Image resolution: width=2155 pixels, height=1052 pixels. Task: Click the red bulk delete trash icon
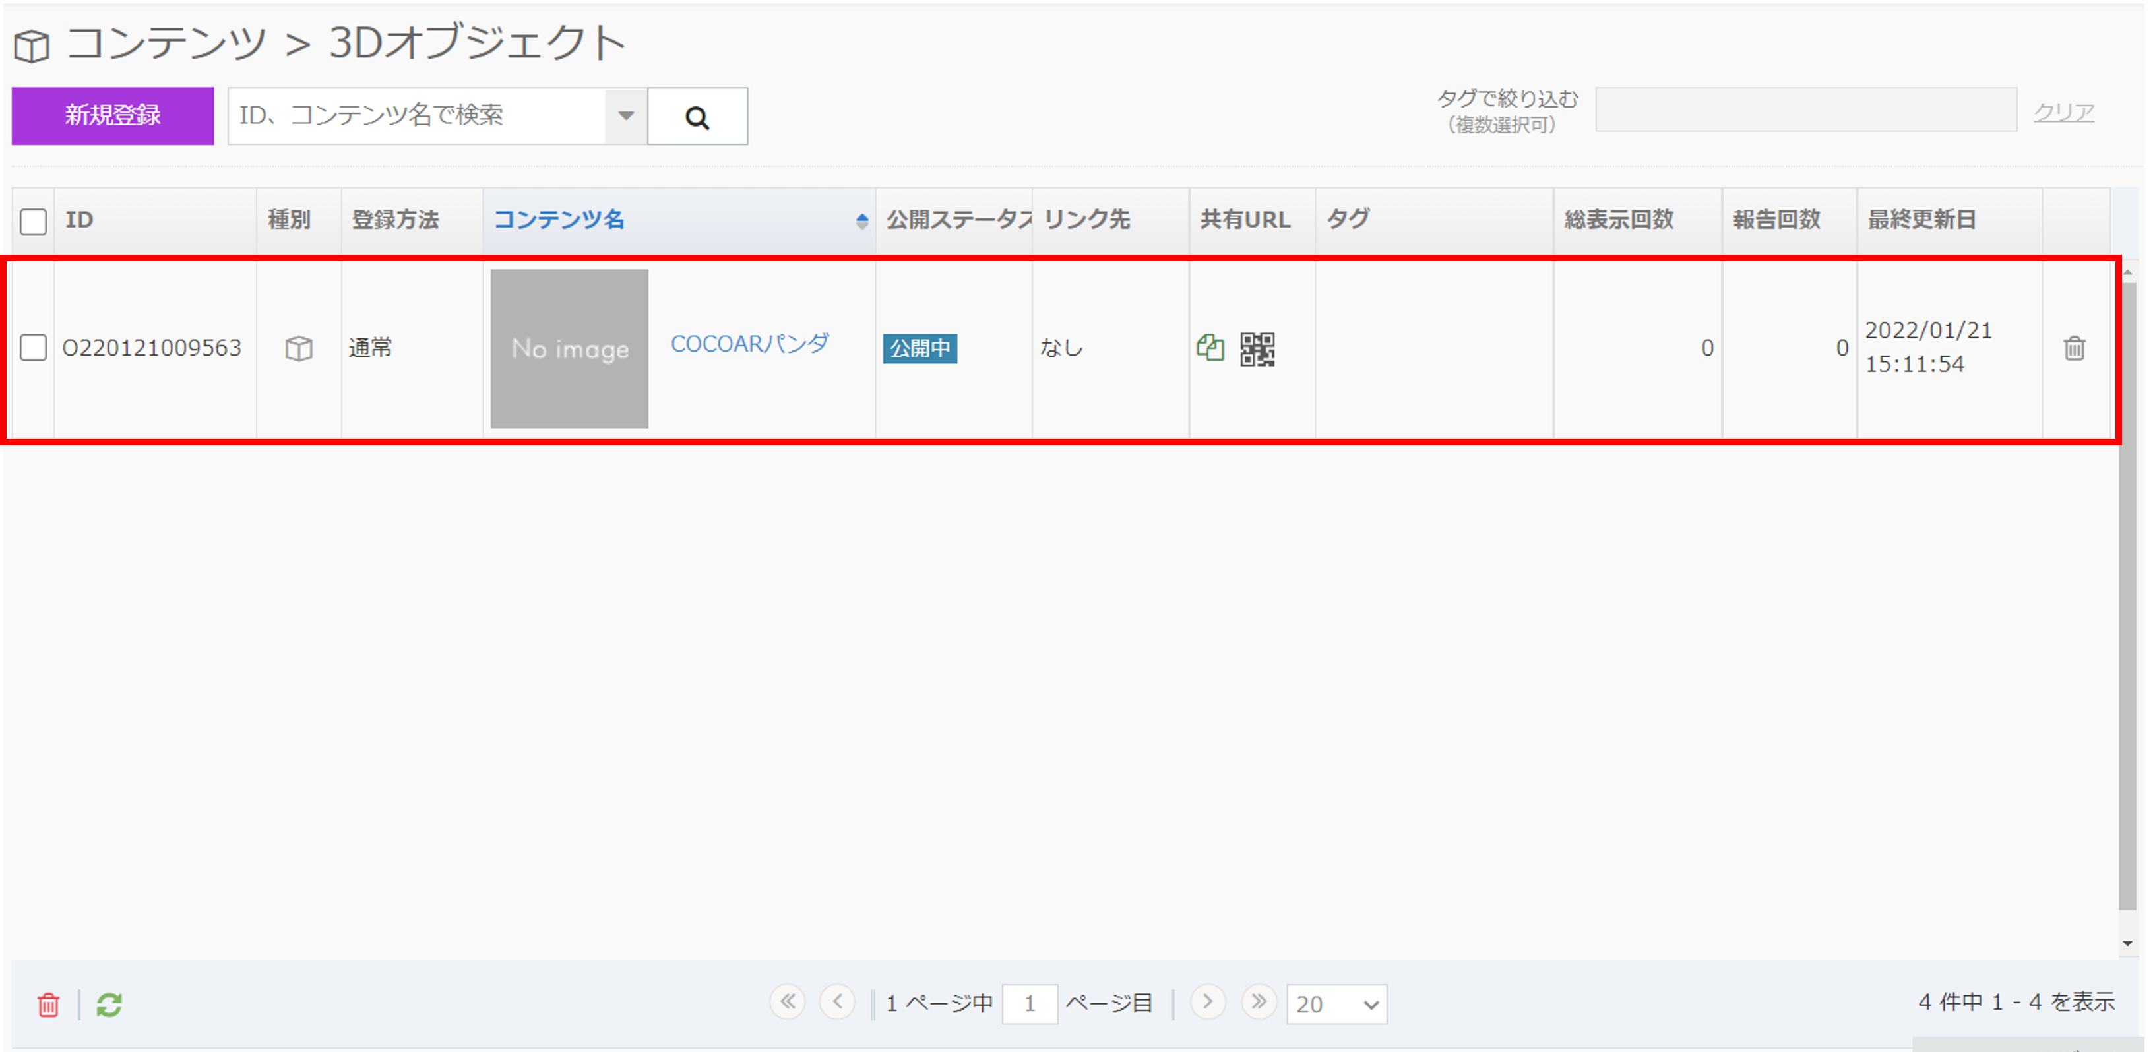click(x=49, y=1005)
